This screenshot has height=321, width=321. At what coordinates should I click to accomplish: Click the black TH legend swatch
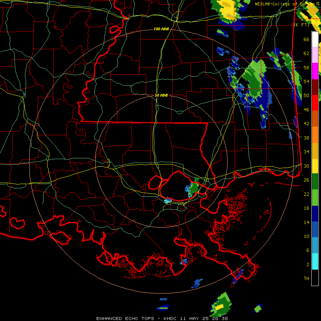315,277
